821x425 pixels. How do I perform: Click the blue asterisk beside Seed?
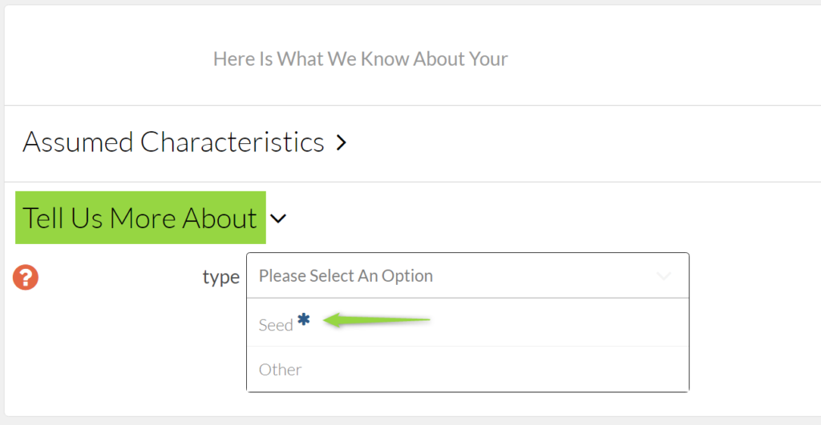[x=303, y=320]
